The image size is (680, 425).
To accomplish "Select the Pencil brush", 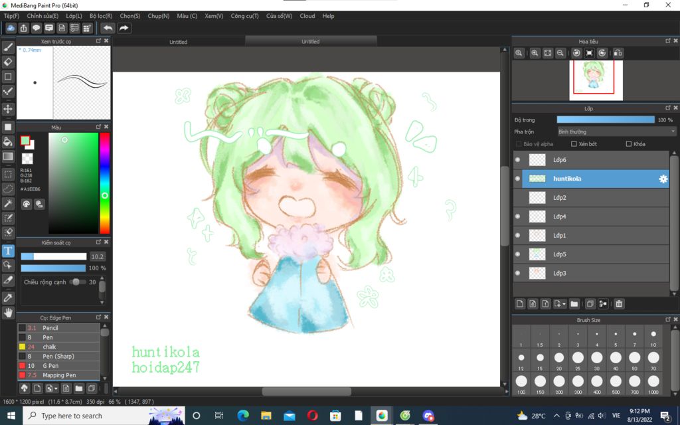I will (x=59, y=328).
